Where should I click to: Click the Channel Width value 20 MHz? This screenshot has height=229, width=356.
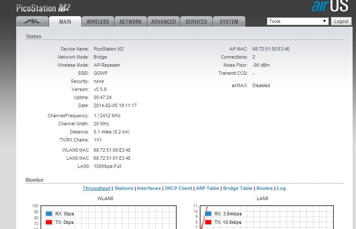tap(101, 124)
